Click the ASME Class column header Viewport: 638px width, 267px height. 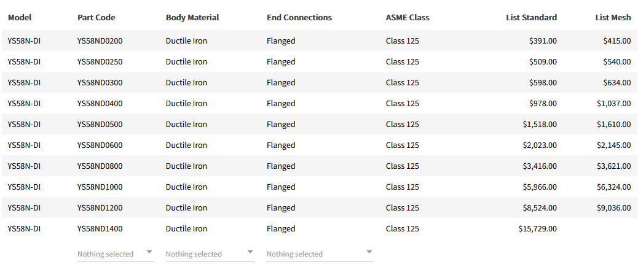point(408,18)
